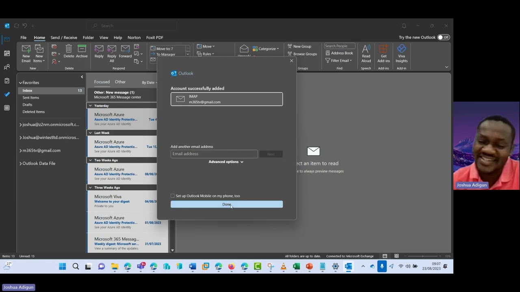Collapse the Yesterday message group

click(90, 106)
